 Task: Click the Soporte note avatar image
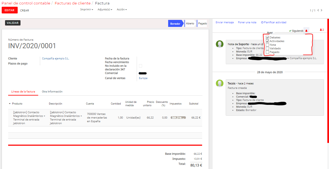click(220, 44)
